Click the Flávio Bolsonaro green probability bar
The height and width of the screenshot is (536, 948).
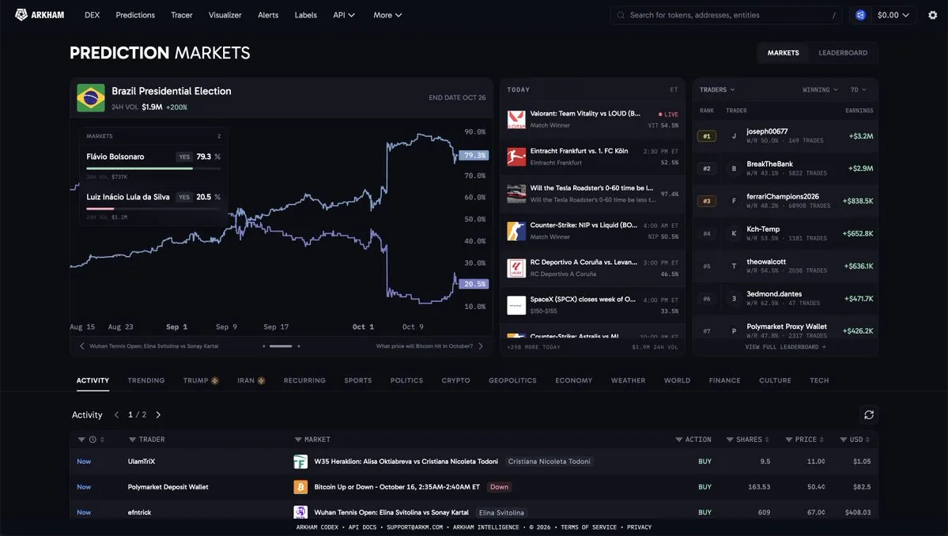(x=139, y=168)
